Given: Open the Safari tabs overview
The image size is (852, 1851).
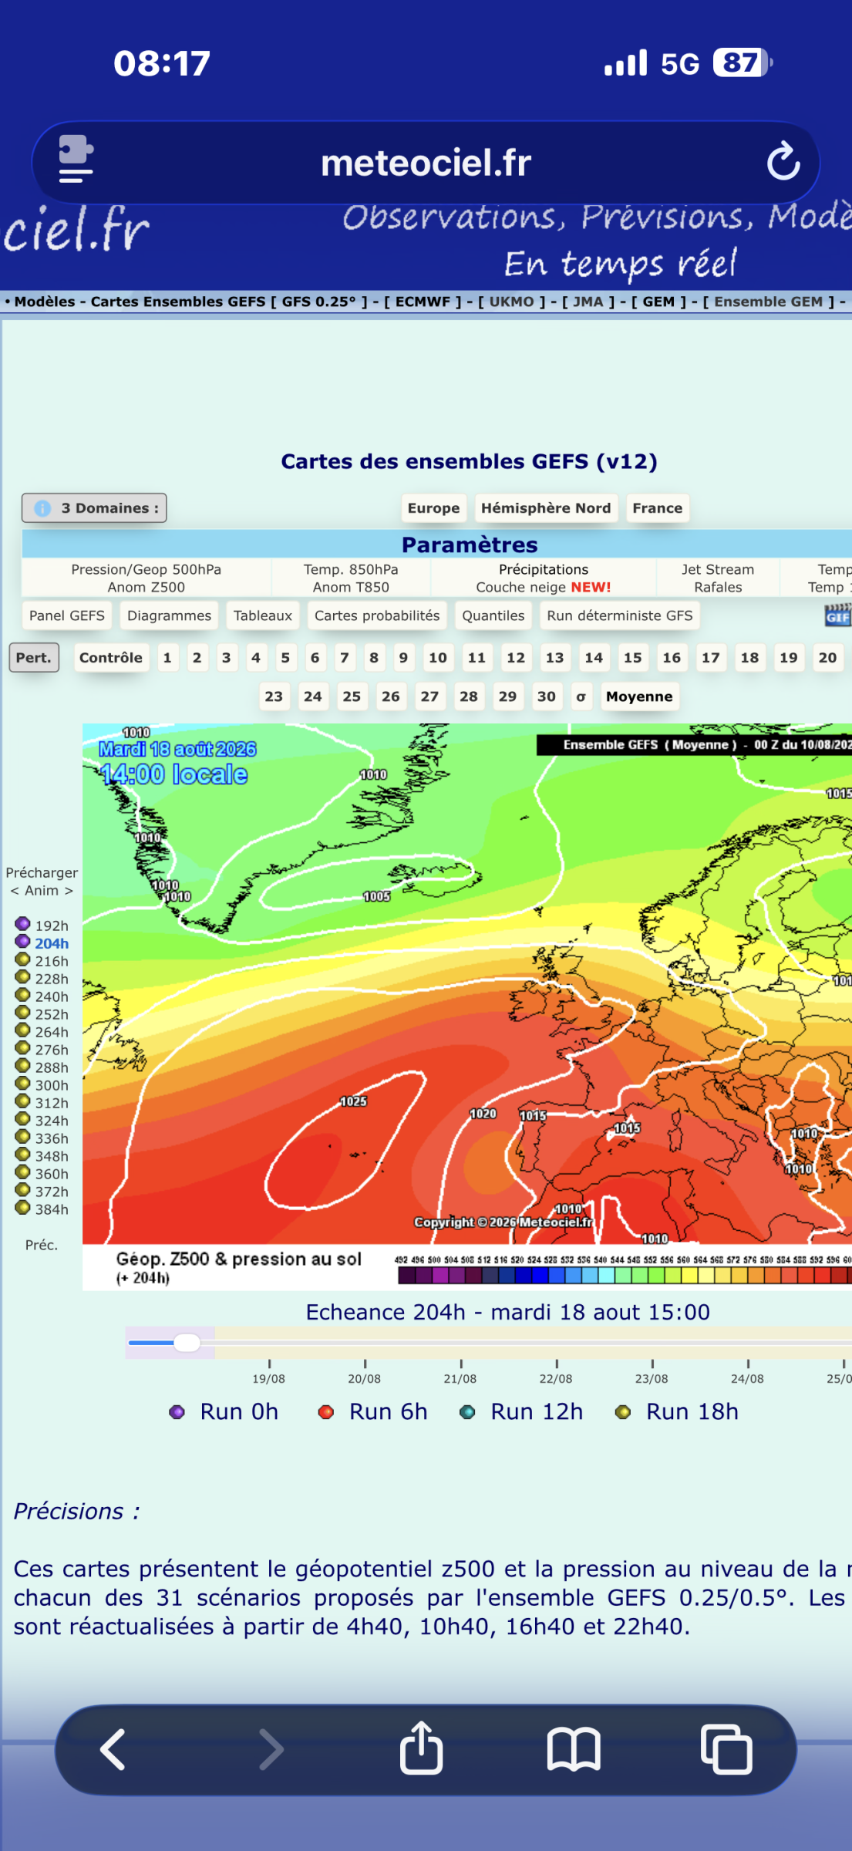Looking at the screenshot, I should pos(726,1749).
